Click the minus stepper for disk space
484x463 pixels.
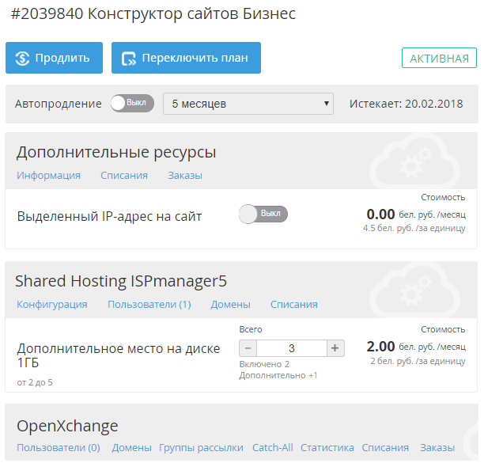click(x=248, y=348)
